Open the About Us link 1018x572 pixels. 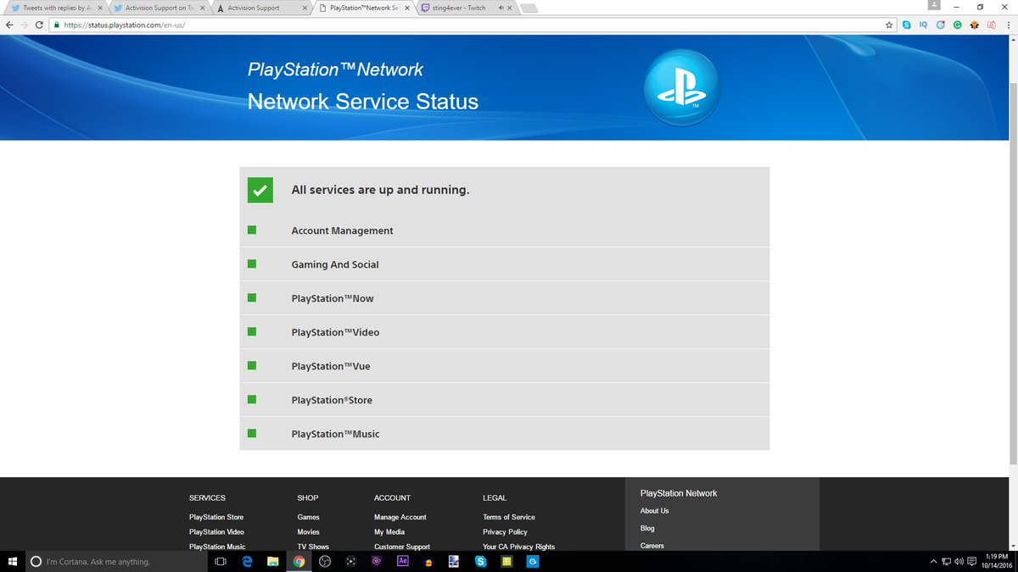pyautogui.click(x=655, y=511)
